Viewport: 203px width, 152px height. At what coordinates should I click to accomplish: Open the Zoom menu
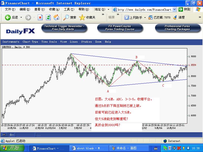coord(98,42)
